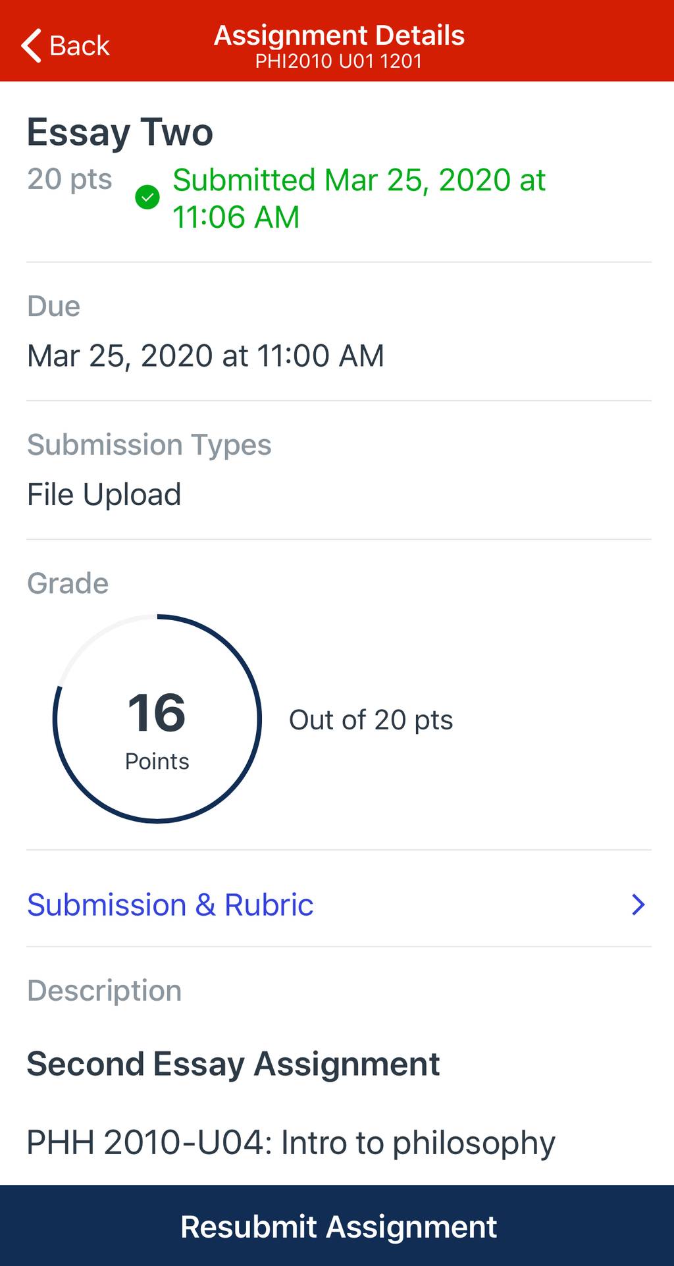The height and width of the screenshot is (1266, 674).
Task: Tap the green submitted date text
Action: tap(359, 198)
